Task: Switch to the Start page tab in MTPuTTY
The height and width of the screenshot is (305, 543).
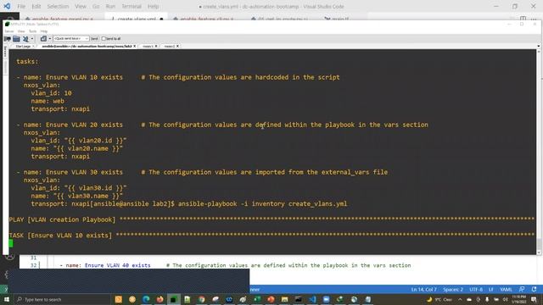Action: (23, 46)
